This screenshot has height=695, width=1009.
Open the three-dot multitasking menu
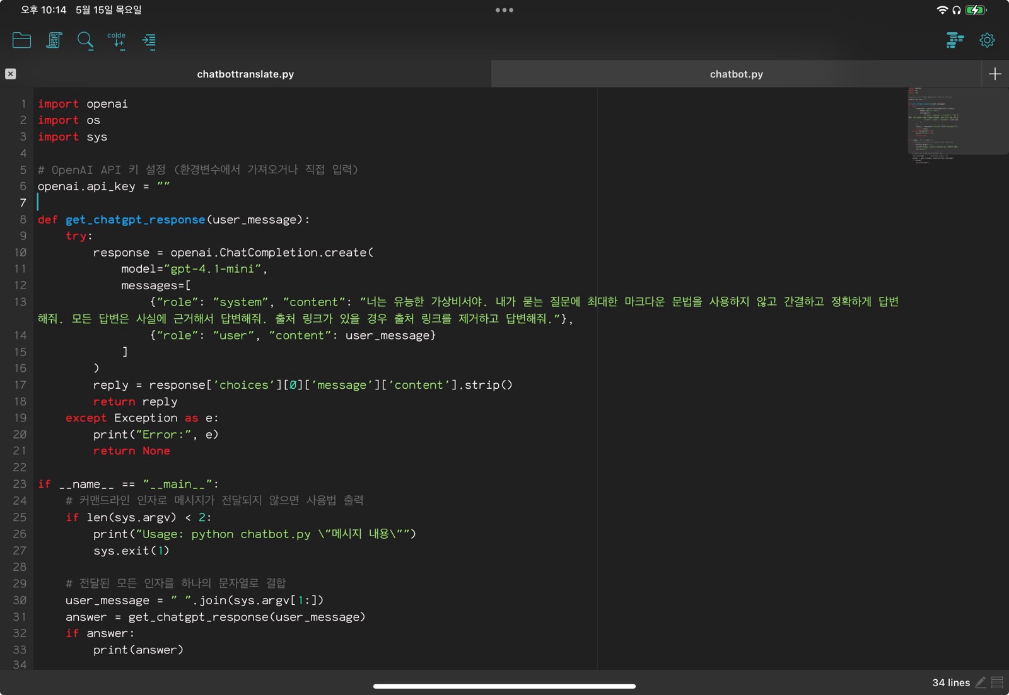pos(504,10)
